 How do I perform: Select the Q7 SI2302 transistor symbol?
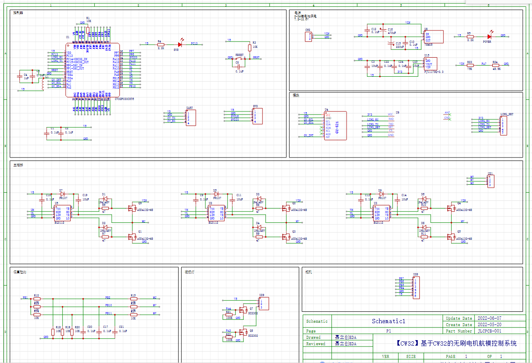(243, 310)
